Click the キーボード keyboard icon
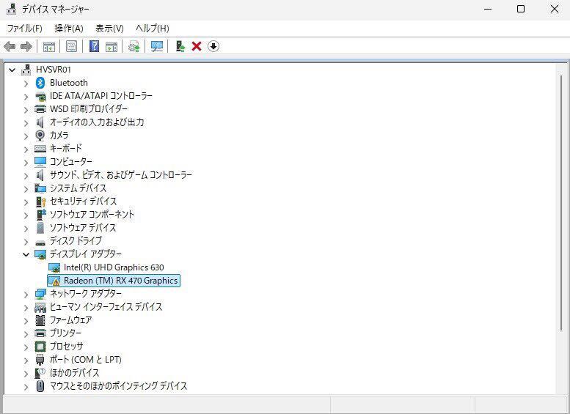Viewport: 570px width, 414px height. (40, 149)
